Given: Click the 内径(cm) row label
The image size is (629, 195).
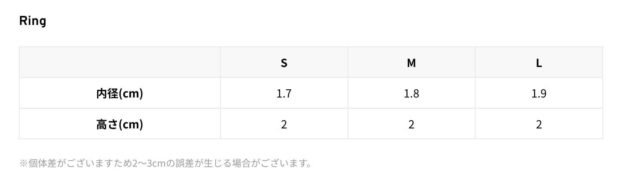Looking at the screenshot, I should [119, 94].
